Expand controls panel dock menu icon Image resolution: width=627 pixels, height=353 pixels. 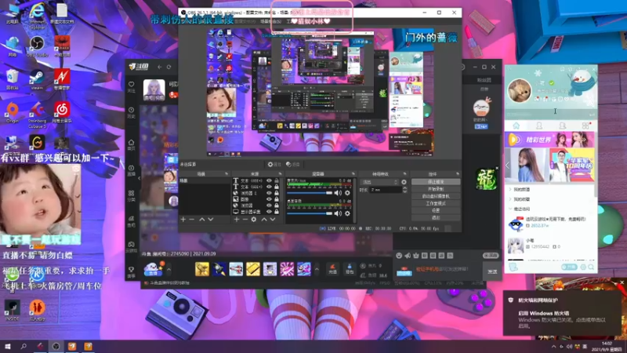pos(458,173)
